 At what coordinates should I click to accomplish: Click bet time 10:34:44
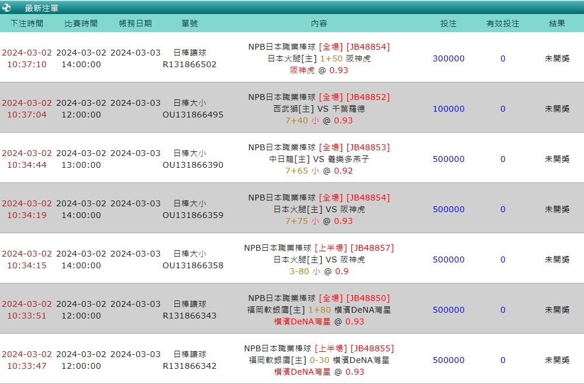[x=27, y=165]
